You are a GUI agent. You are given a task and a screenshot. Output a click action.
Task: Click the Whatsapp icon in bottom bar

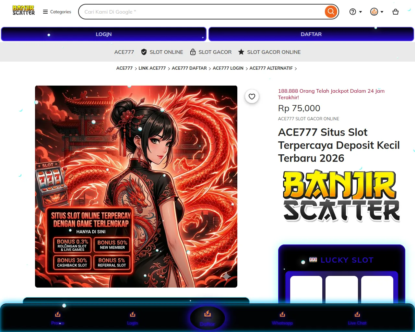pyautogui.click(x=282, y=314)
